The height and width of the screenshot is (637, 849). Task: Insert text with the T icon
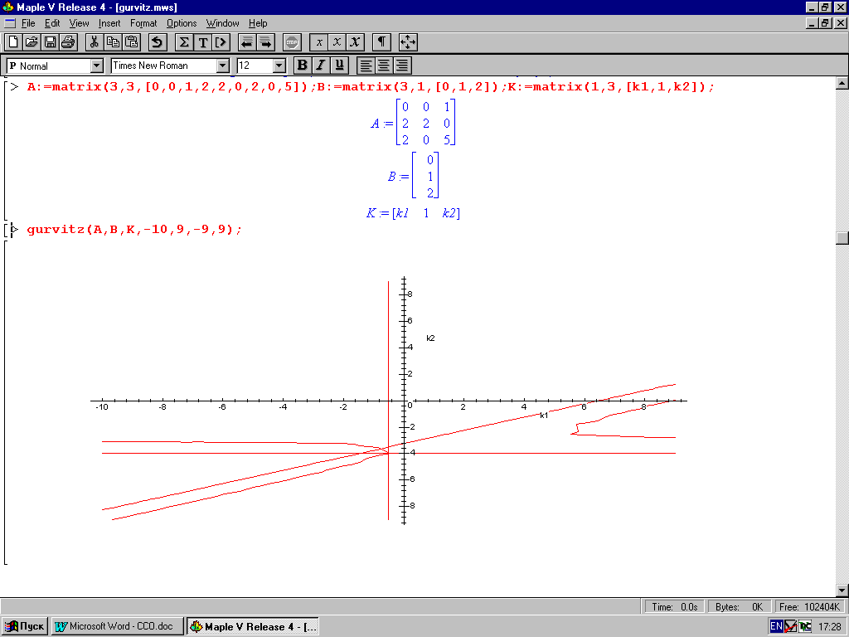202,42
